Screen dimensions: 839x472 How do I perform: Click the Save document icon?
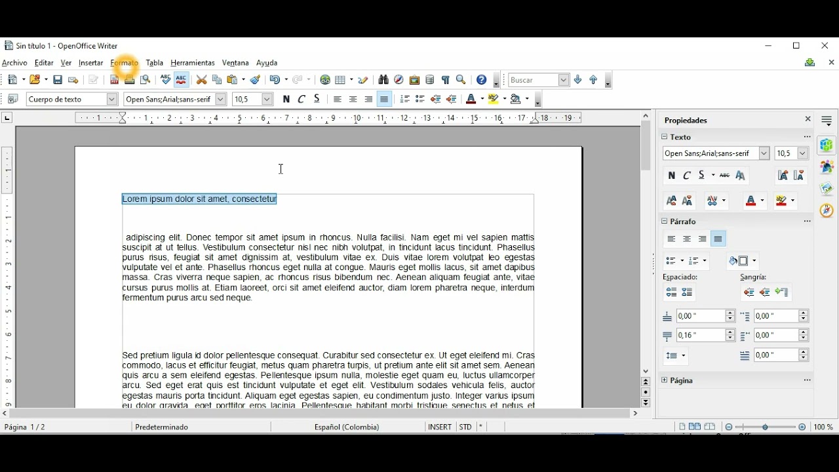[x=58, y=80]
